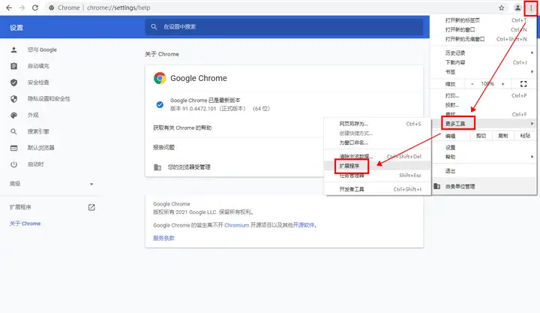Select 打开新的无痕窗口 from the menu
The width and height of the screenshot is (540, 313).
pyautogui.click(x=484, y=39)
